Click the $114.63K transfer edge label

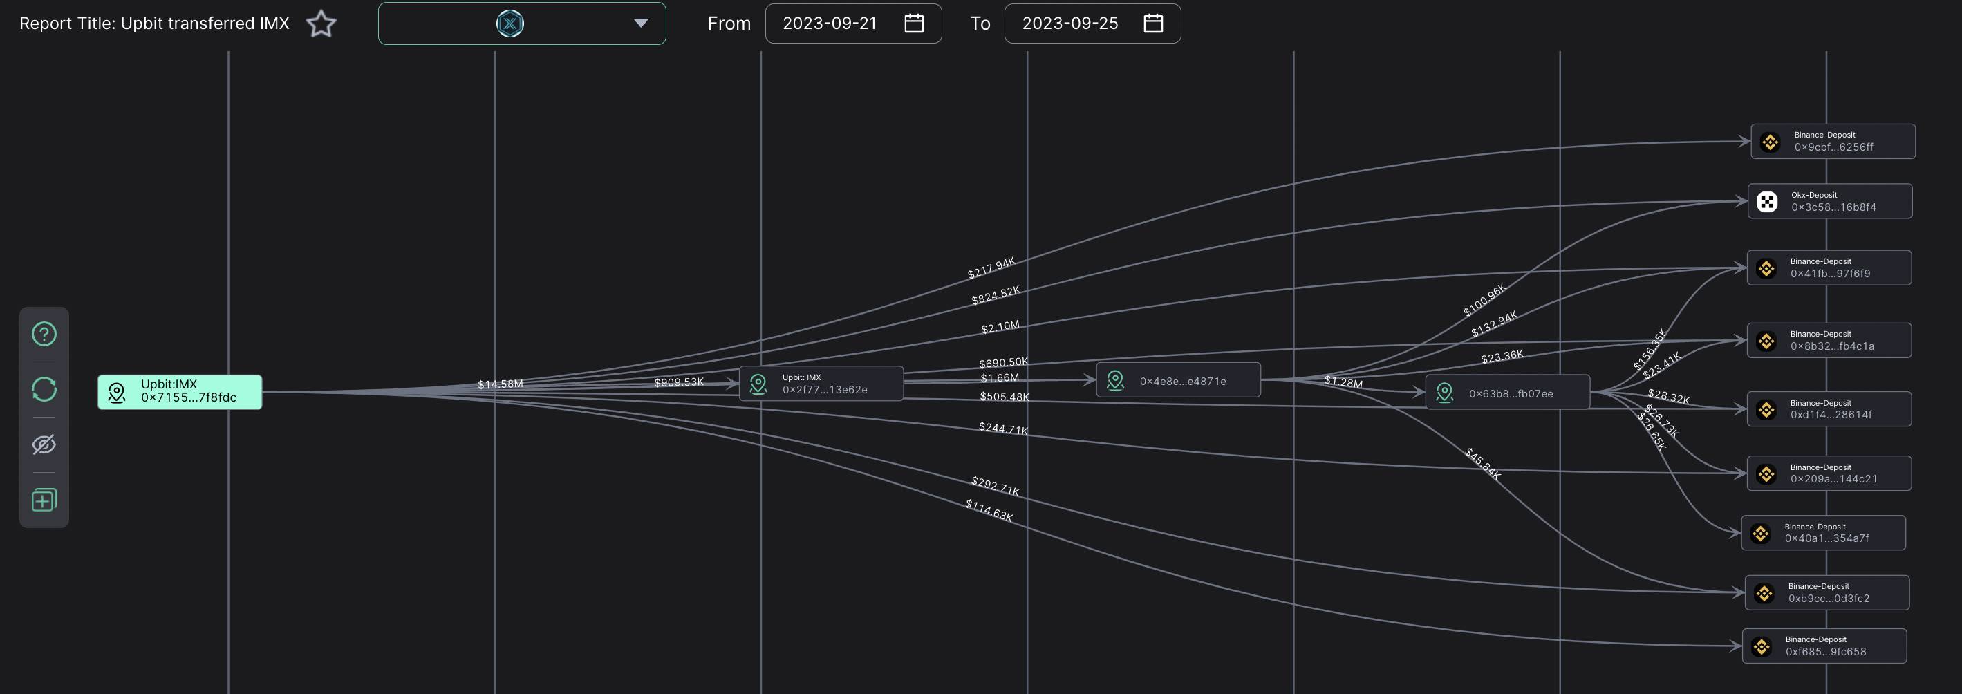tap(989, 510)
